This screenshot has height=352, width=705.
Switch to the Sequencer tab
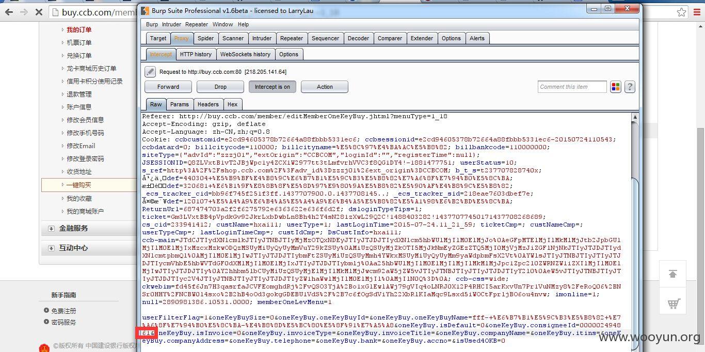point(325,38)
